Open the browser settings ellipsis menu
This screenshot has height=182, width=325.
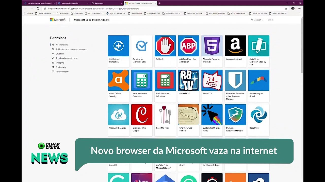point(299,8)
